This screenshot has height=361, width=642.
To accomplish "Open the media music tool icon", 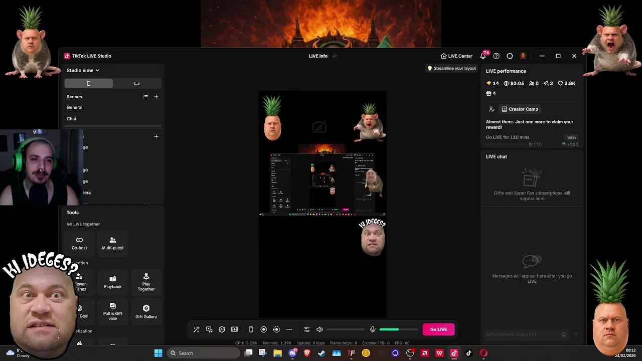I will 209,329.
